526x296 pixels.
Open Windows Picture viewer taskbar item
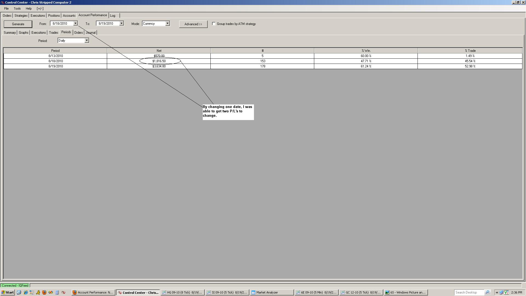[405, 292]
